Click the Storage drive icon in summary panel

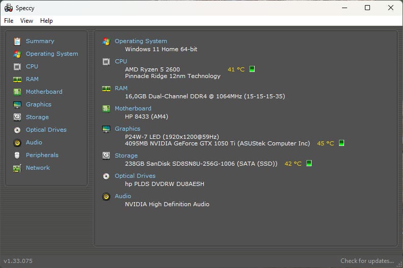click(106, 156)
